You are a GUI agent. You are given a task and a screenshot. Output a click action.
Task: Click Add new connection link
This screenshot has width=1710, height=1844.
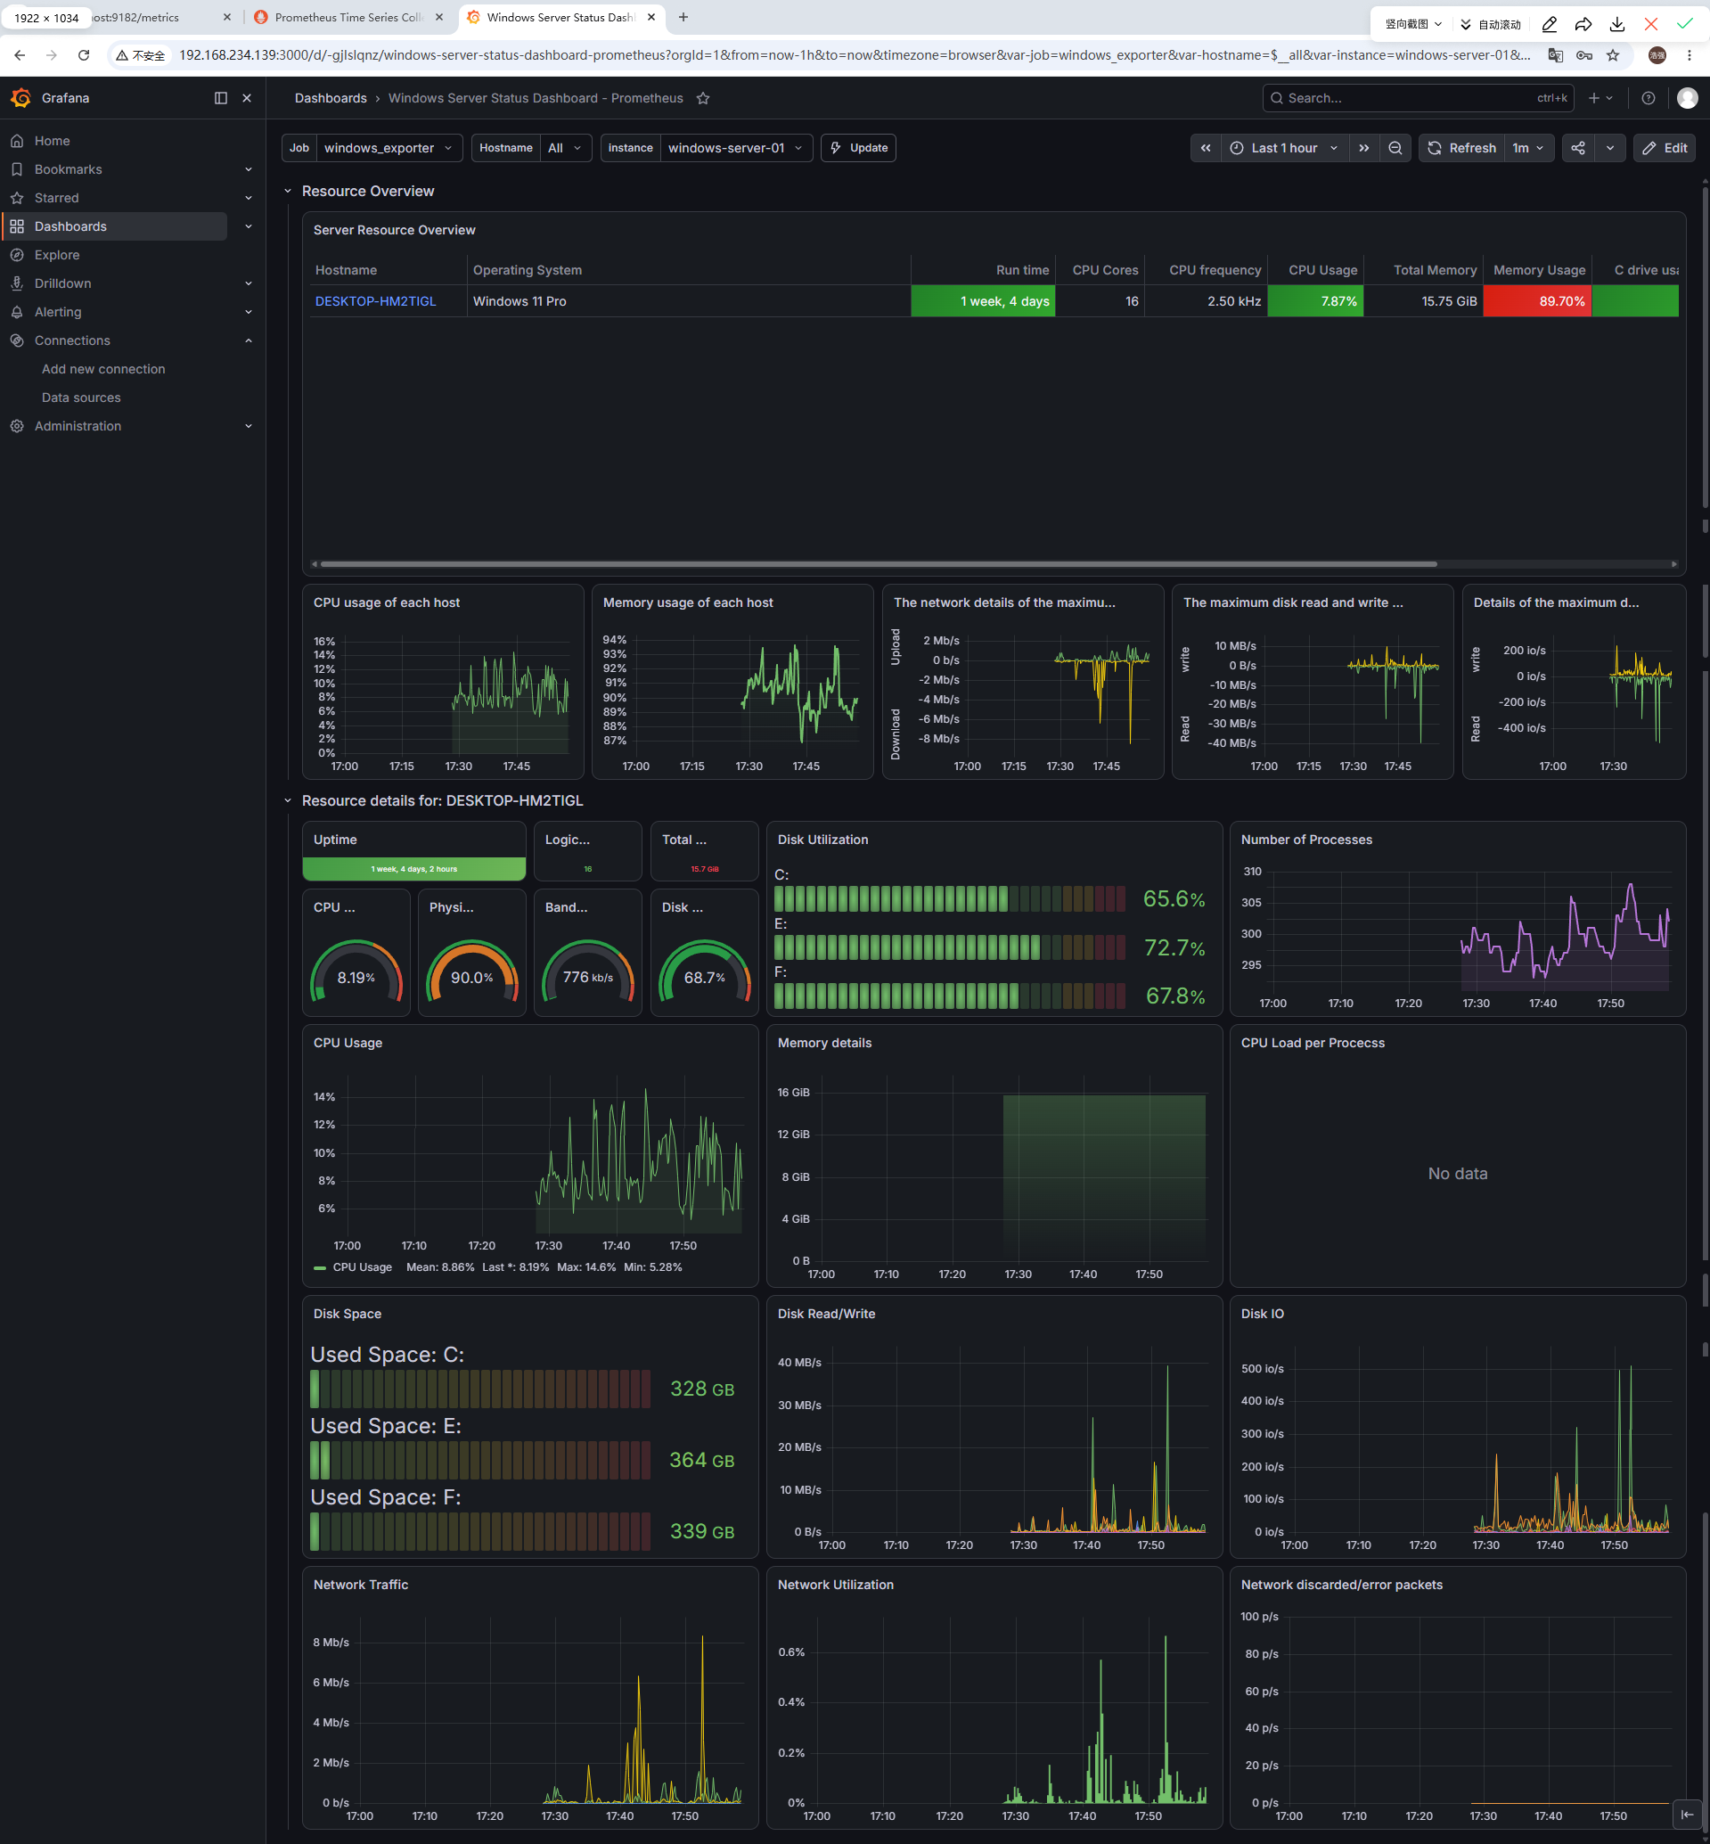point(103,369)
